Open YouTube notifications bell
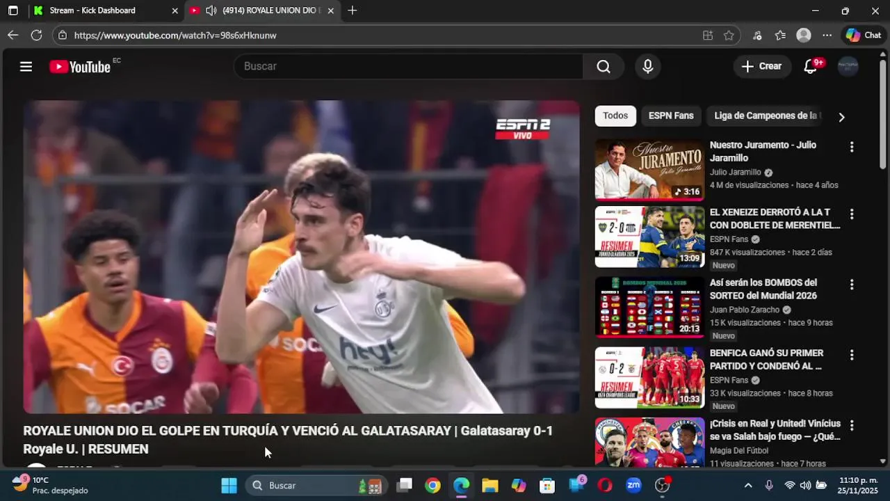This screenshot has height=501, width=890. [x=811, y=66]
